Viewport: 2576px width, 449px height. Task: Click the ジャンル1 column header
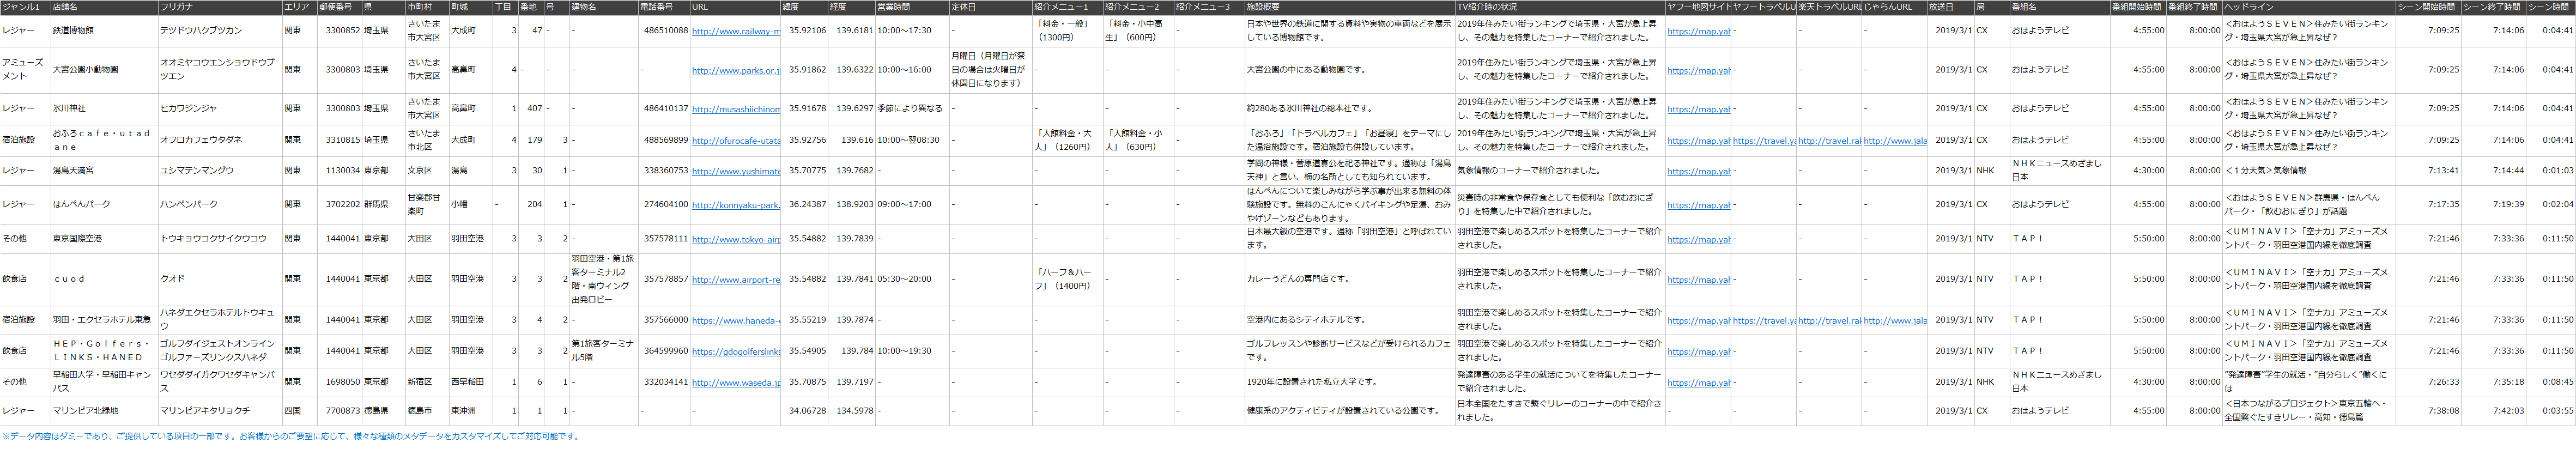(x=21, y=7)
